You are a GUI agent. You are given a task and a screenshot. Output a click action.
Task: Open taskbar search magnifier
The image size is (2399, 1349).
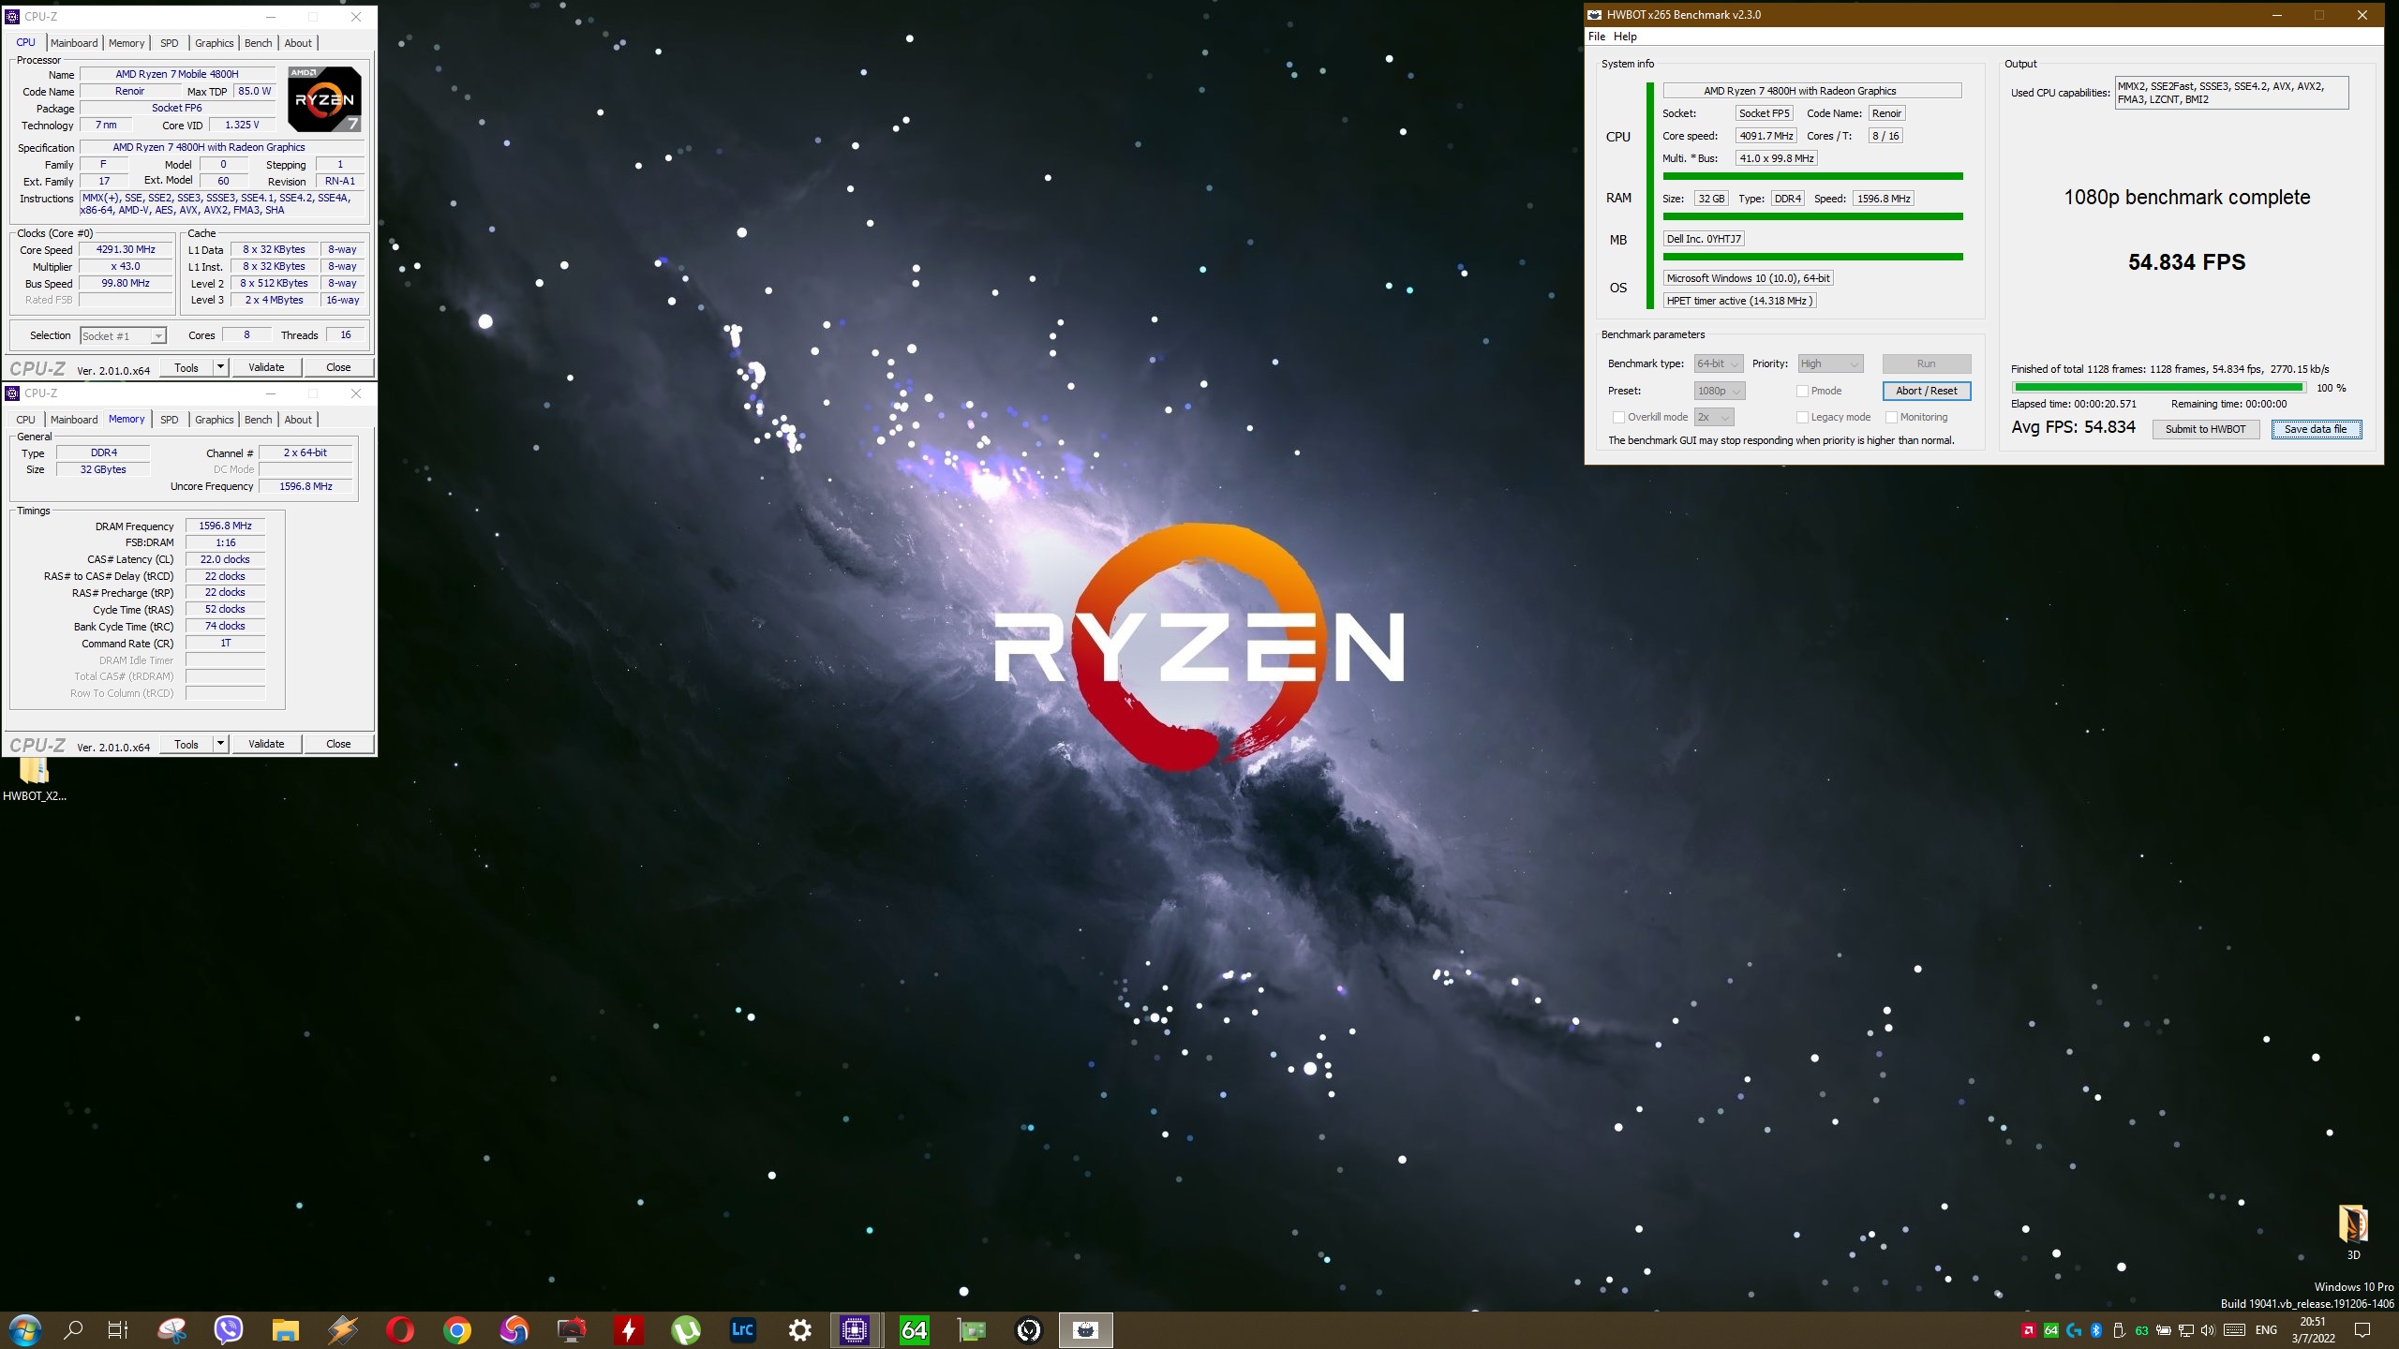72,1329
